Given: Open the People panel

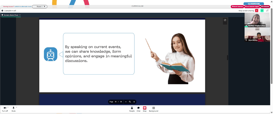Looking at the screenshot, I should pos(132,109).
